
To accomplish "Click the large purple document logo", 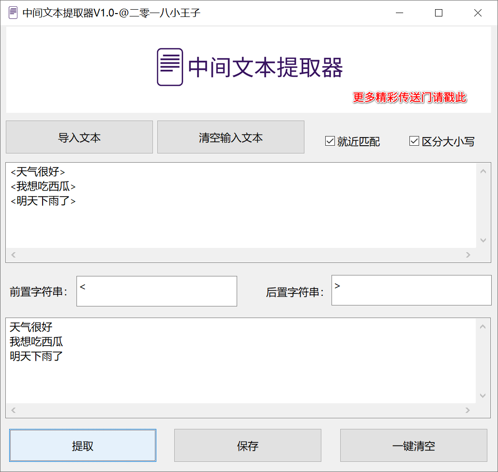I will tap(170, 67).
